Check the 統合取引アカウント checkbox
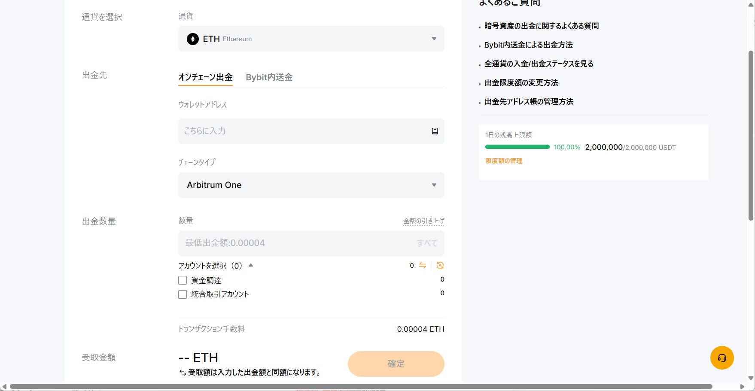Viewport: 755px width, 391px height. point(183,294)
